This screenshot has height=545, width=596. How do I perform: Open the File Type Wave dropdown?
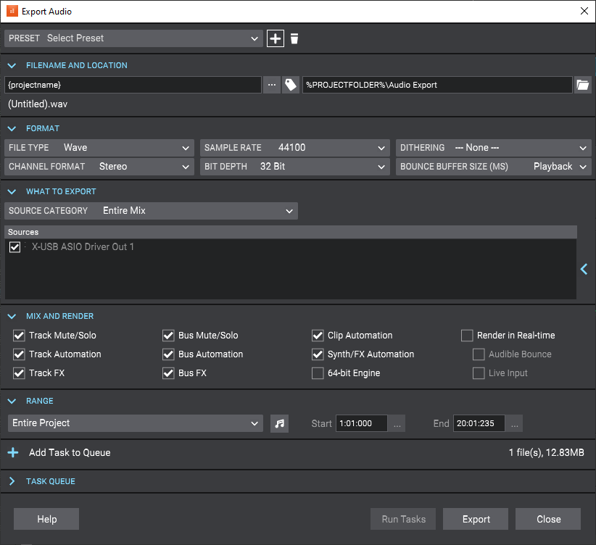tap(99, 147)
